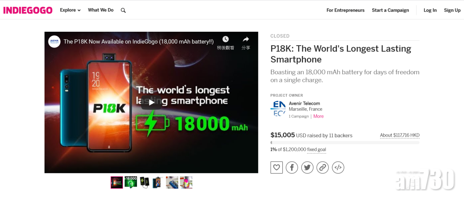Open the What We Do menu item
Screen dimensions: 464x198
101,10
